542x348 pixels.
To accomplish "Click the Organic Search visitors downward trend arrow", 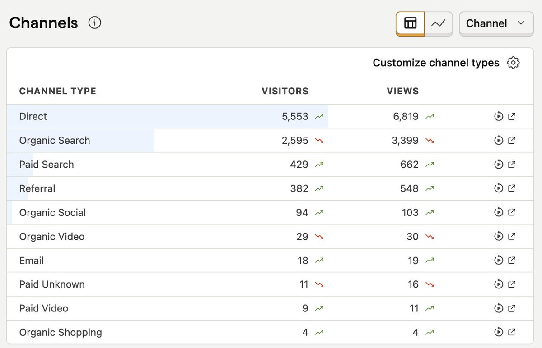I will click(x=319, y=141).
